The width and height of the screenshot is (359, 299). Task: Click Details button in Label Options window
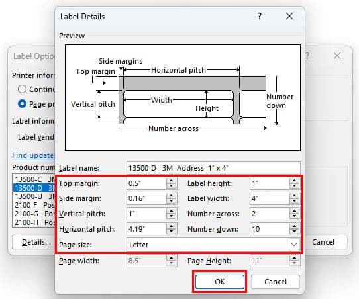pyautogui.click(x=34, y=242)
